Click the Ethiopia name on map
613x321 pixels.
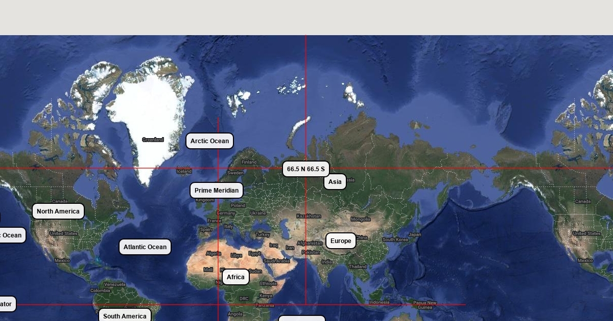(x=268, y=283)
